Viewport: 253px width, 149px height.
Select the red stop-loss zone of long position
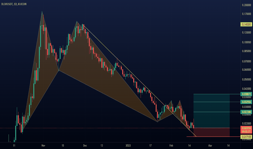pos(211,132)
